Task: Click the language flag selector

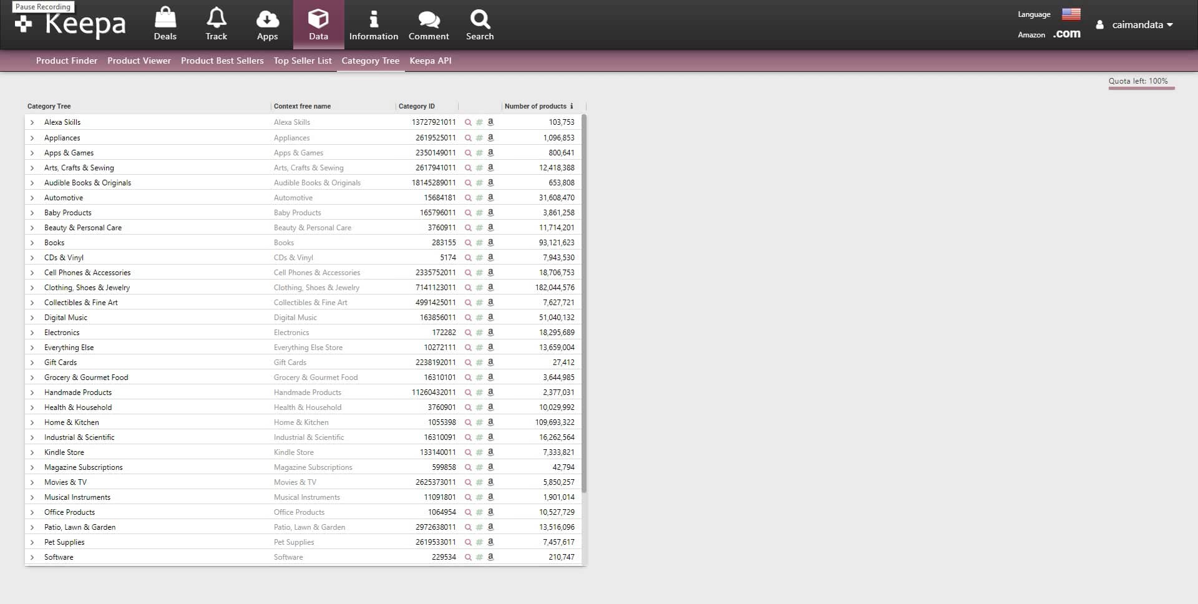Action: click(1071, 14)
